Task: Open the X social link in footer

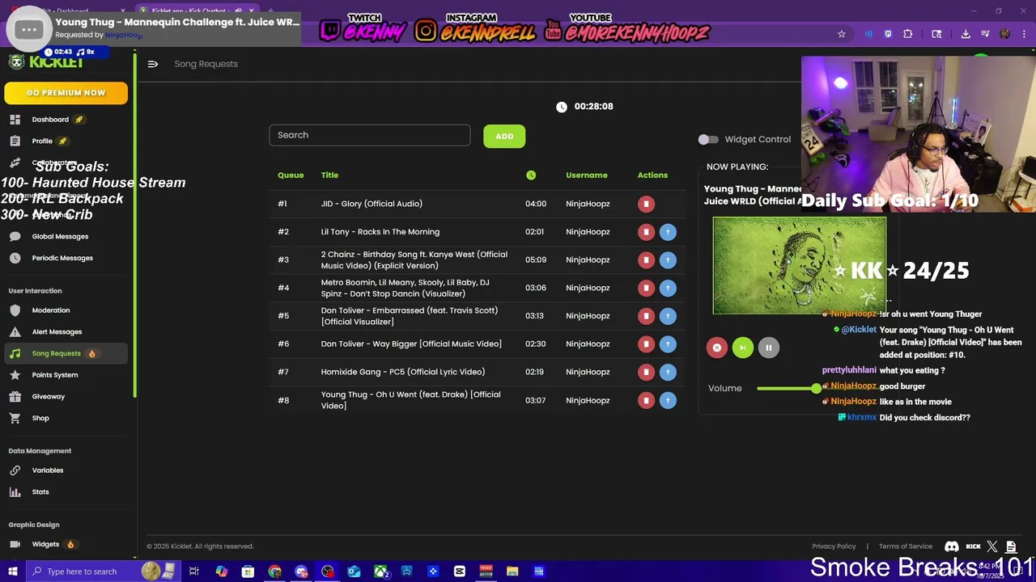Action: tap(992, 546)
